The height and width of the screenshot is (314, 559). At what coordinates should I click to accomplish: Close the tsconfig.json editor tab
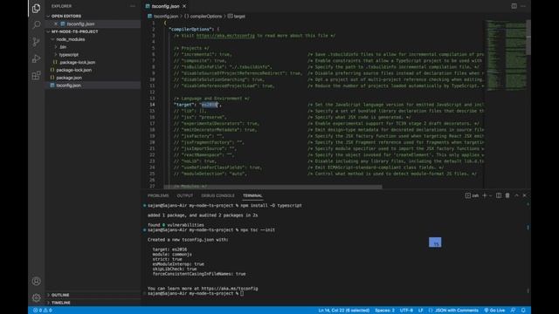[x=184, y=6]
